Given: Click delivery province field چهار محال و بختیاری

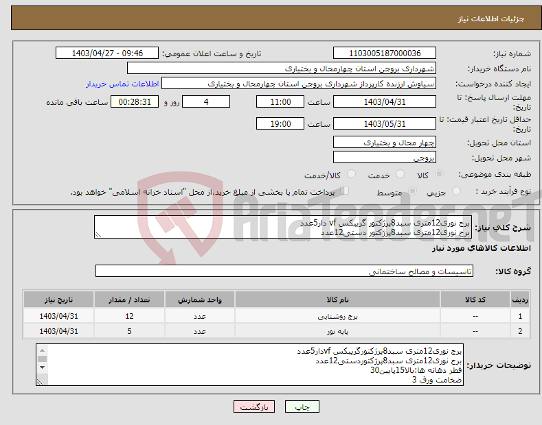Looking at the screenshot, I should (x=385, y=142).
